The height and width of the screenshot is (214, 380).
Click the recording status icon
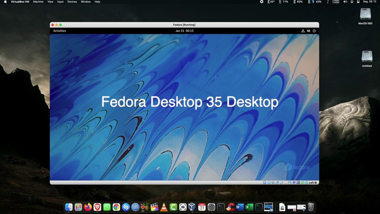[x=294, y=182]
